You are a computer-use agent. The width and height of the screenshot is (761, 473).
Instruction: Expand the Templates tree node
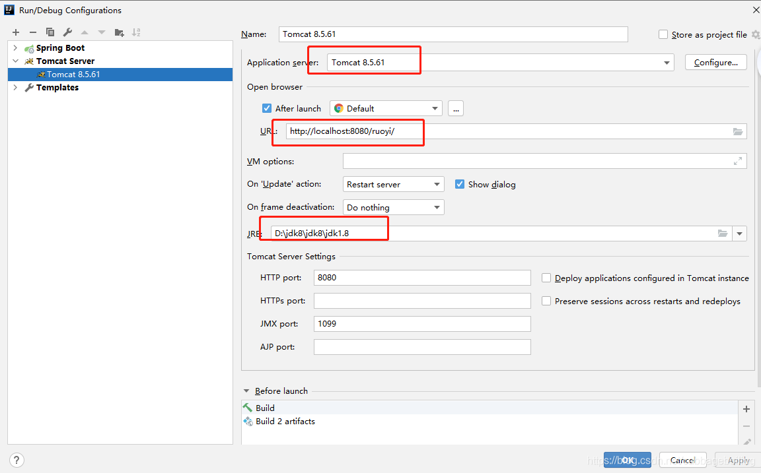coord(15,88)
